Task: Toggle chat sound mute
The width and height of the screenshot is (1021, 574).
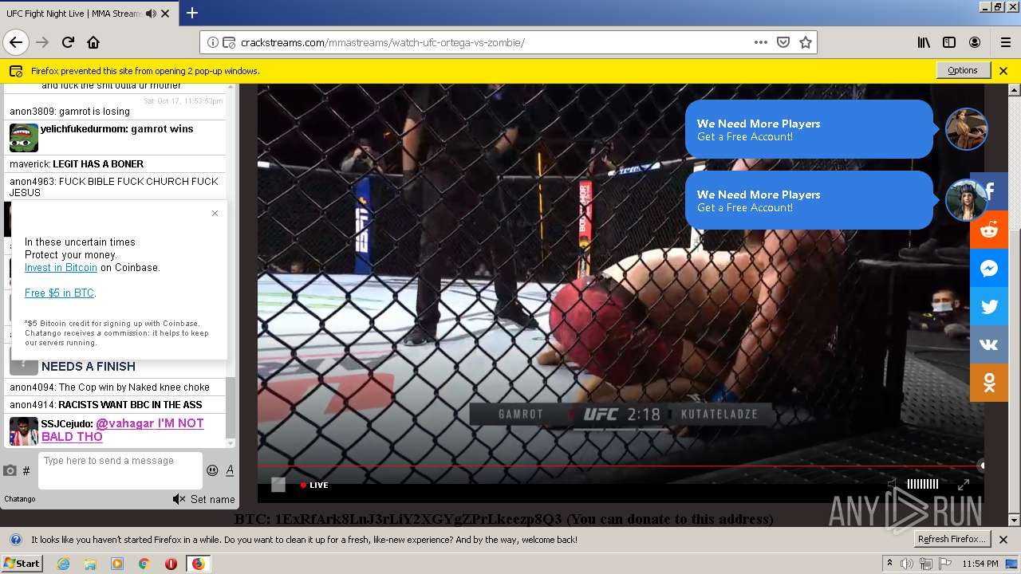Action: (179, 499)
